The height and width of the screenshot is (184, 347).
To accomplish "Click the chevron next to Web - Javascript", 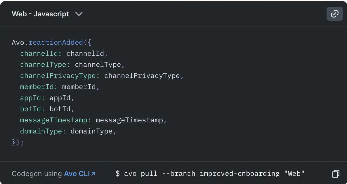I will pyautogui.click(x=79, y=14).
